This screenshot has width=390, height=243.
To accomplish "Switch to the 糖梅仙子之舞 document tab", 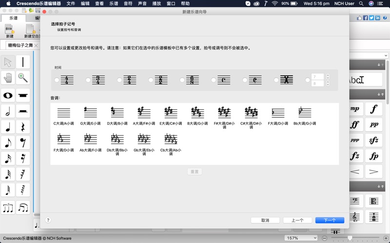I will [20, 45].
